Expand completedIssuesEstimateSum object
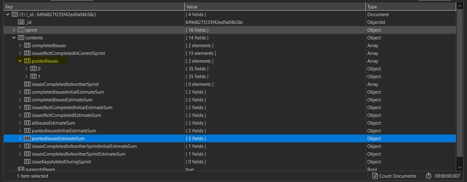 (20, 99)
